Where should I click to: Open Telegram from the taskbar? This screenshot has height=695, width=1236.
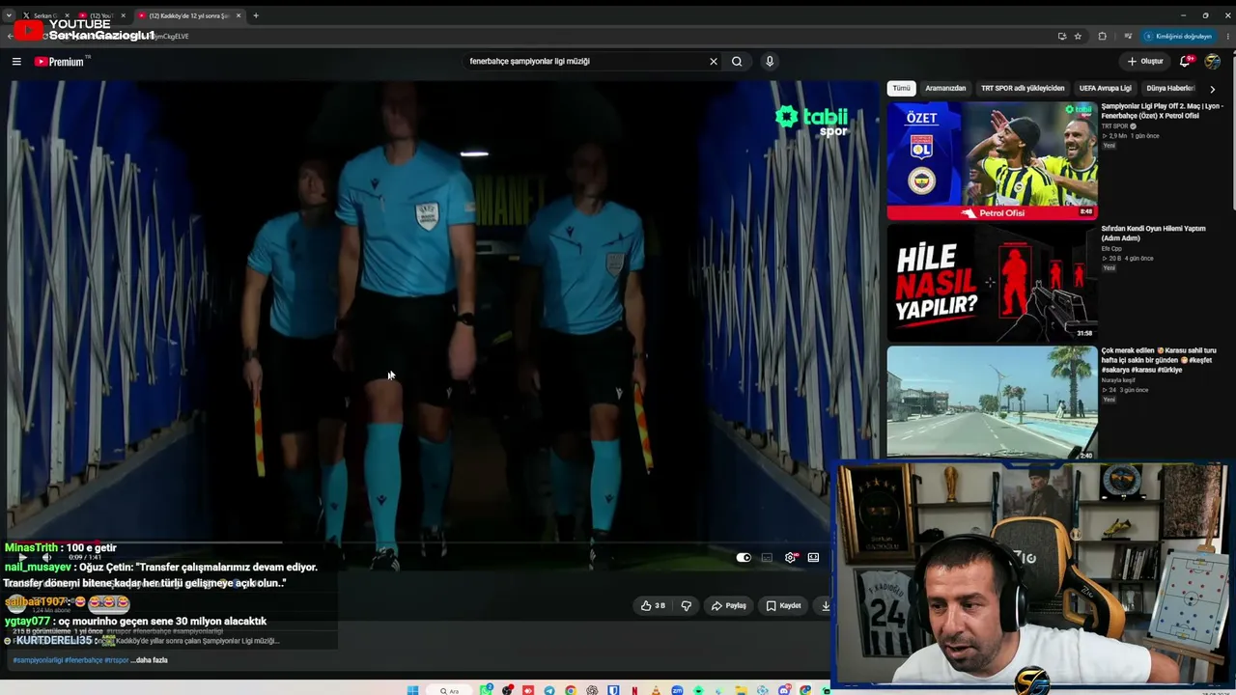click(x=550, y=690)
